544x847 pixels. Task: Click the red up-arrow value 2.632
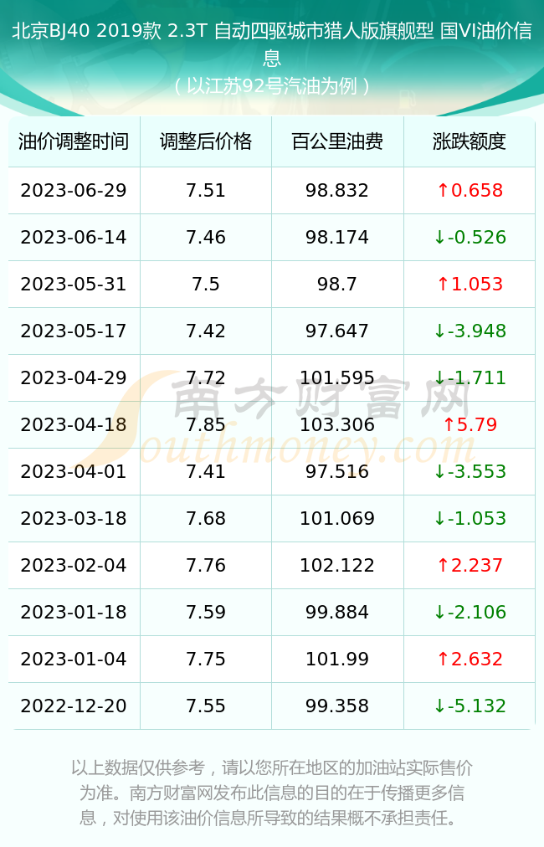click(x=470, y=659)
